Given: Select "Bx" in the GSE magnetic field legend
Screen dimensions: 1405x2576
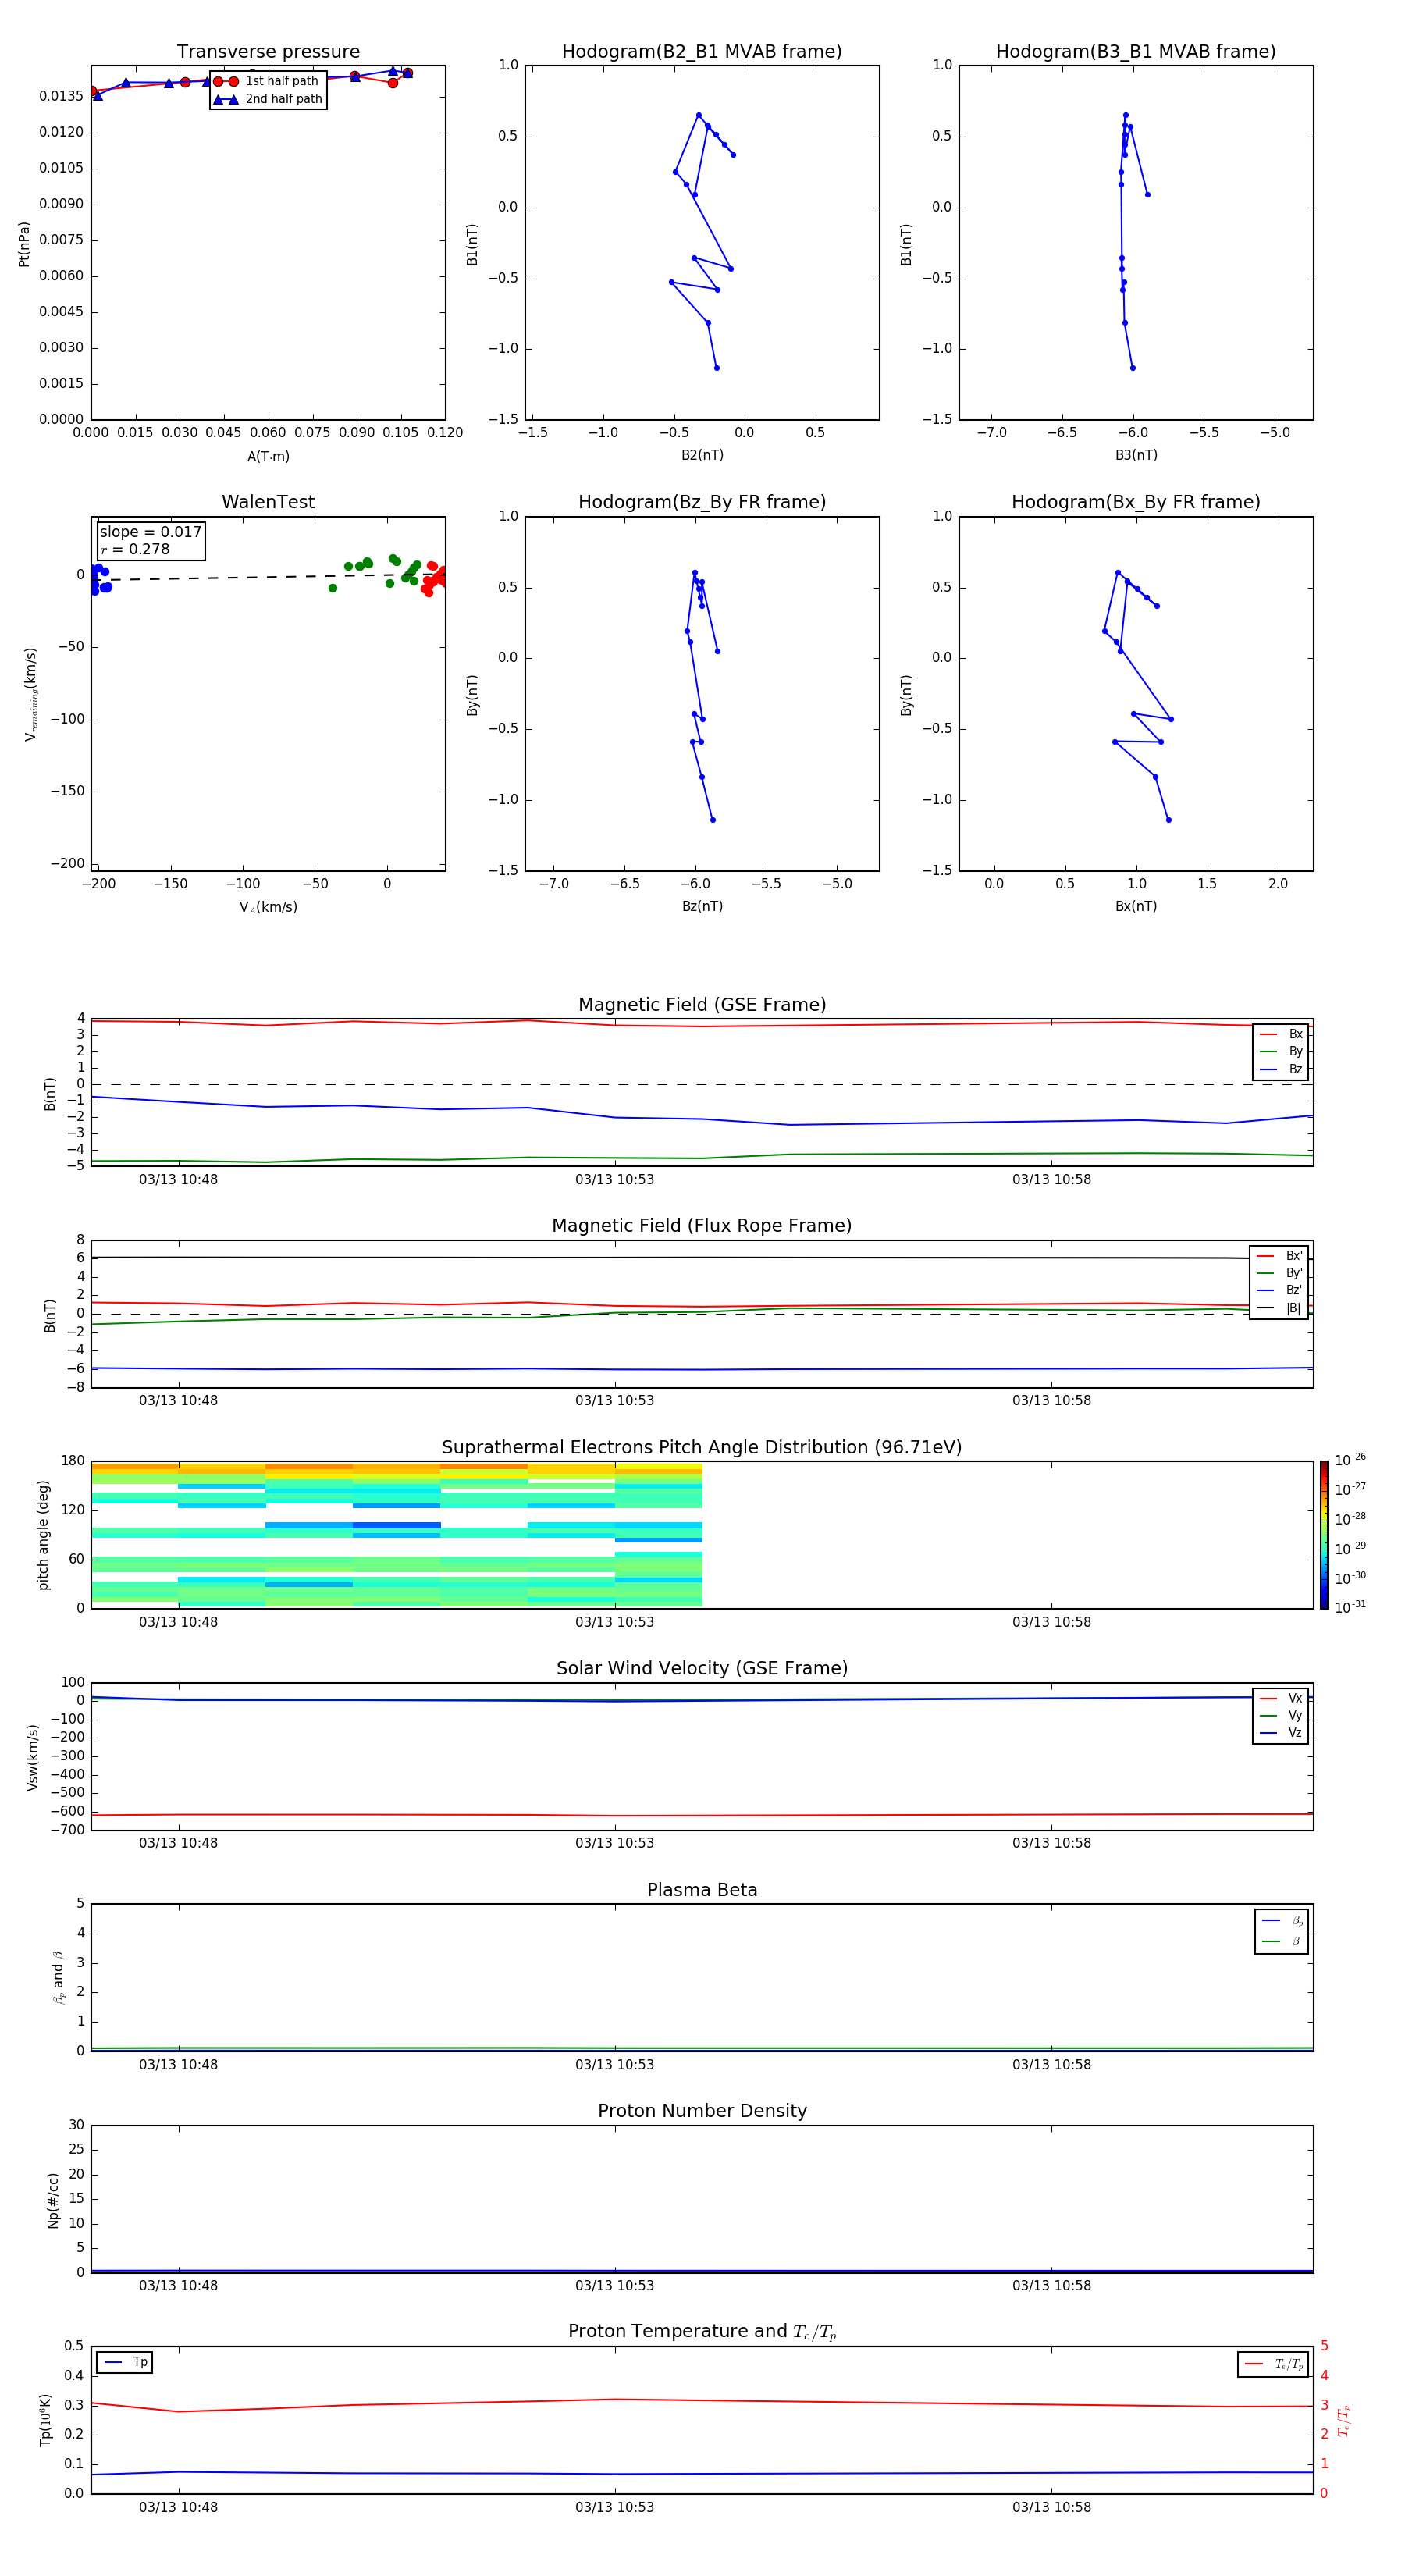Looking at the screenshot, I should point(1281,1034).
